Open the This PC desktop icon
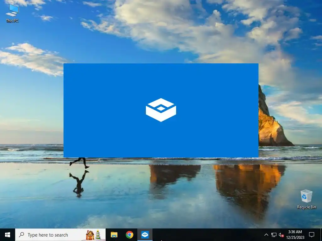Viewport: 322px width, 241px height. click(12, 13)
